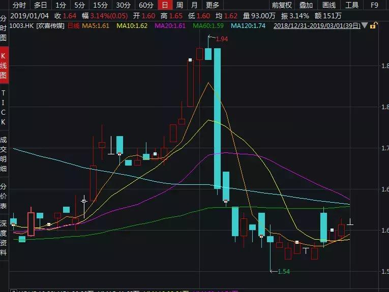Click the MA10:1.62 indicator label
This screenshot has height=292, width=389.
(x=132, y=26)
